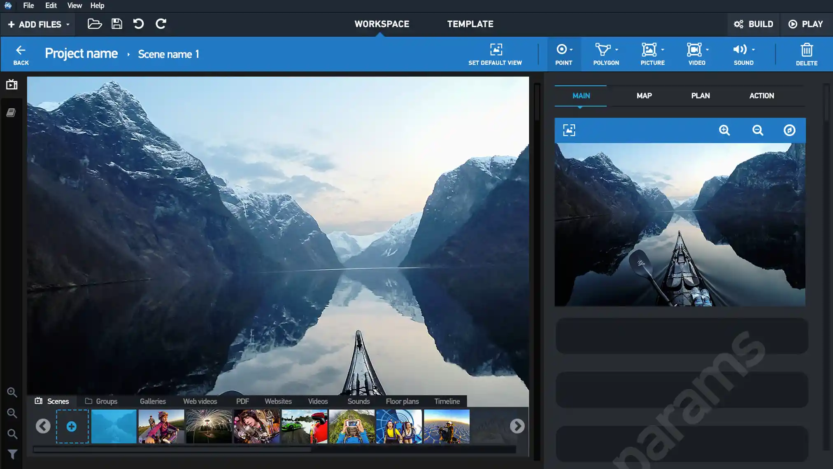Select the Main params tab
Viewport: 833px width, 469px height.
click(x=581, y=96)
